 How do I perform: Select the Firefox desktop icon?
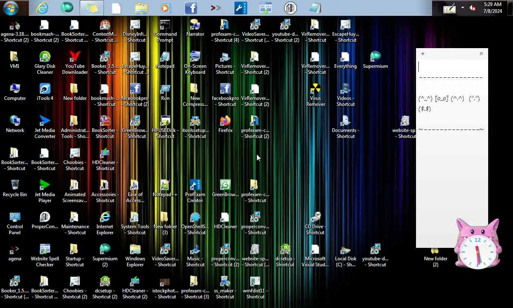[x=225, y=124]
